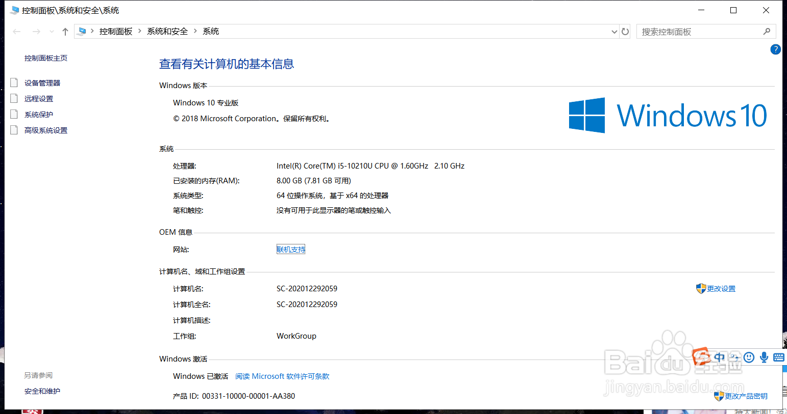
Task: Toggle Chinese input mode 中 icon
Action: [720, 357]
